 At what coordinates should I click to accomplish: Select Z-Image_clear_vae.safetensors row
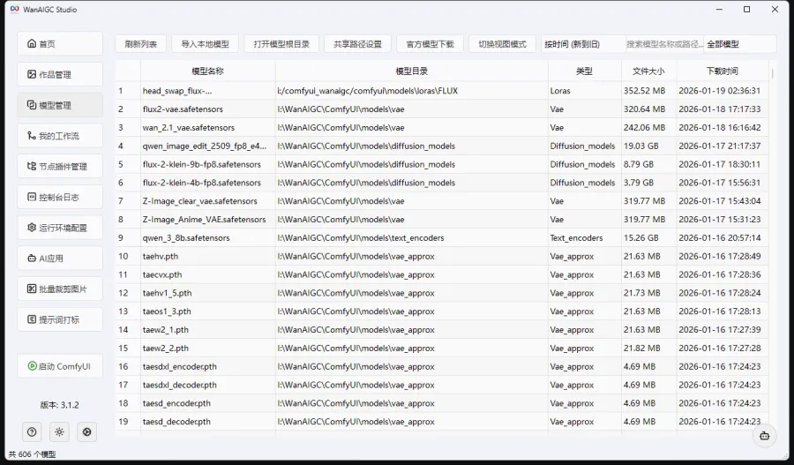[x=442, y=201]
